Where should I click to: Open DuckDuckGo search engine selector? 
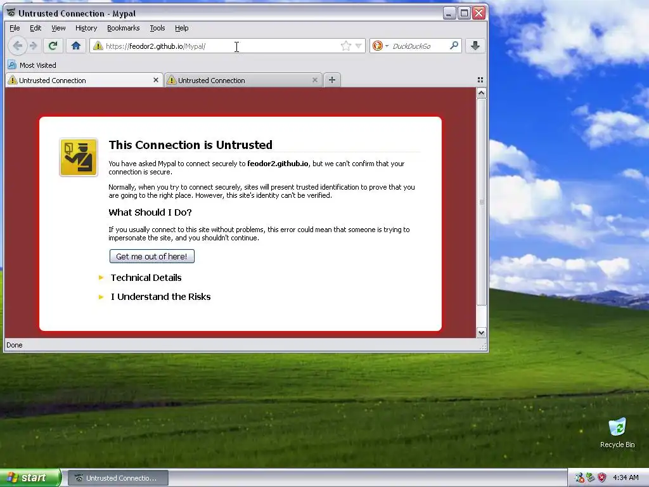pos(380,46)
